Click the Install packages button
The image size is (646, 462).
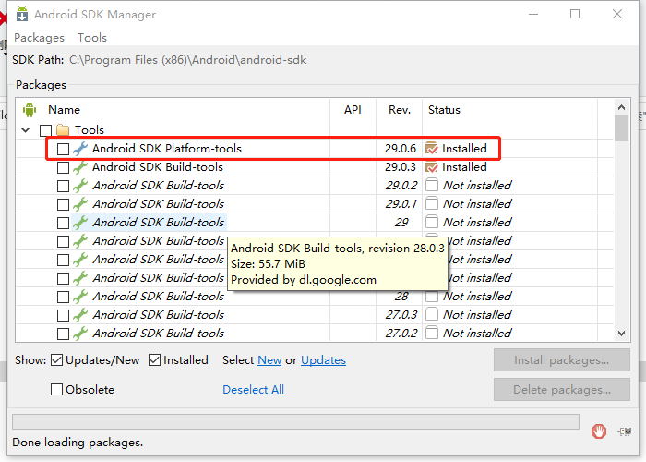click(561, 360)
